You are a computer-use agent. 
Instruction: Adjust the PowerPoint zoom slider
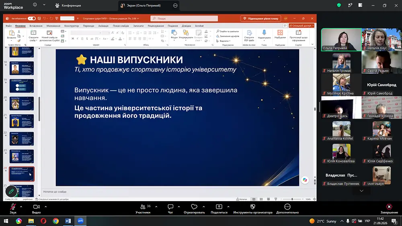pyautogui.click(x=292, y=199)
